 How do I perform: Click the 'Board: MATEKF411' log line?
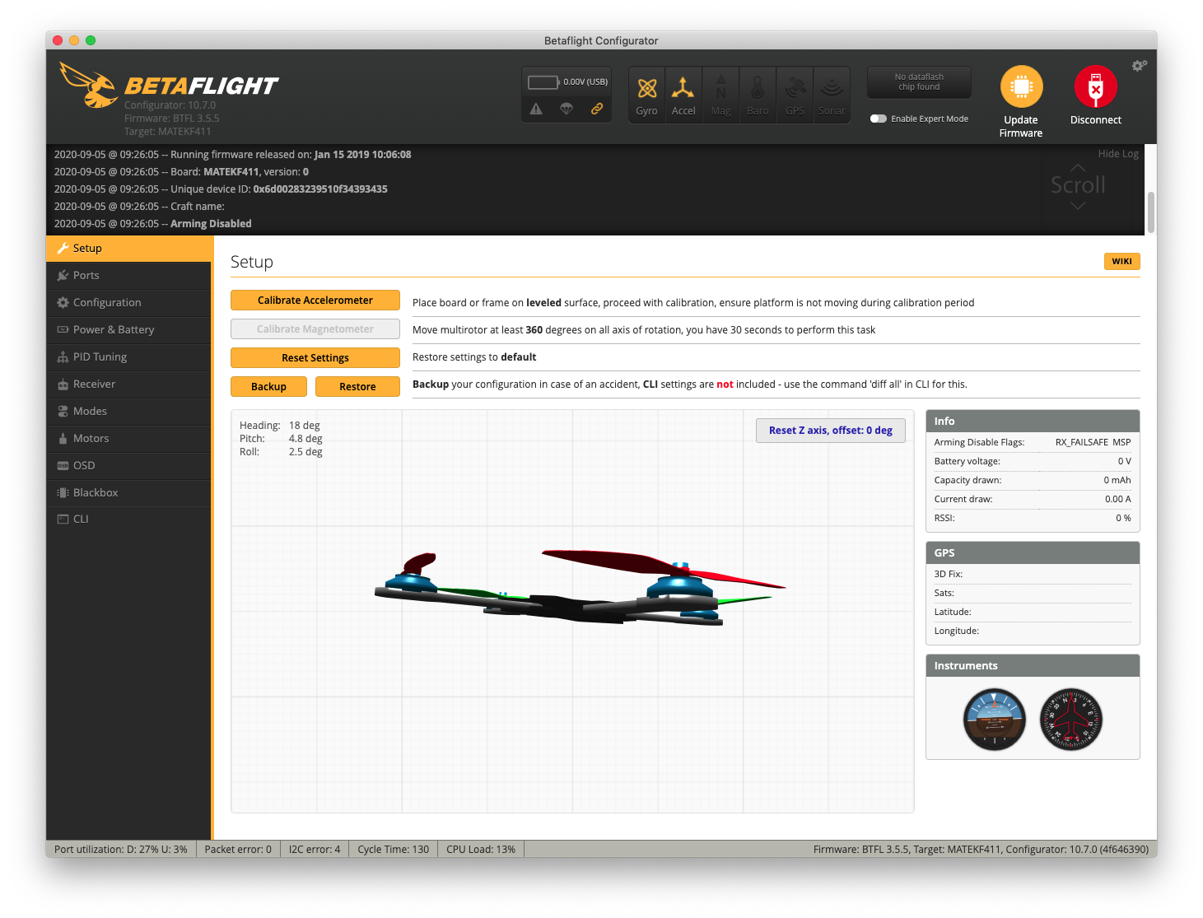[x=181, y=172]
